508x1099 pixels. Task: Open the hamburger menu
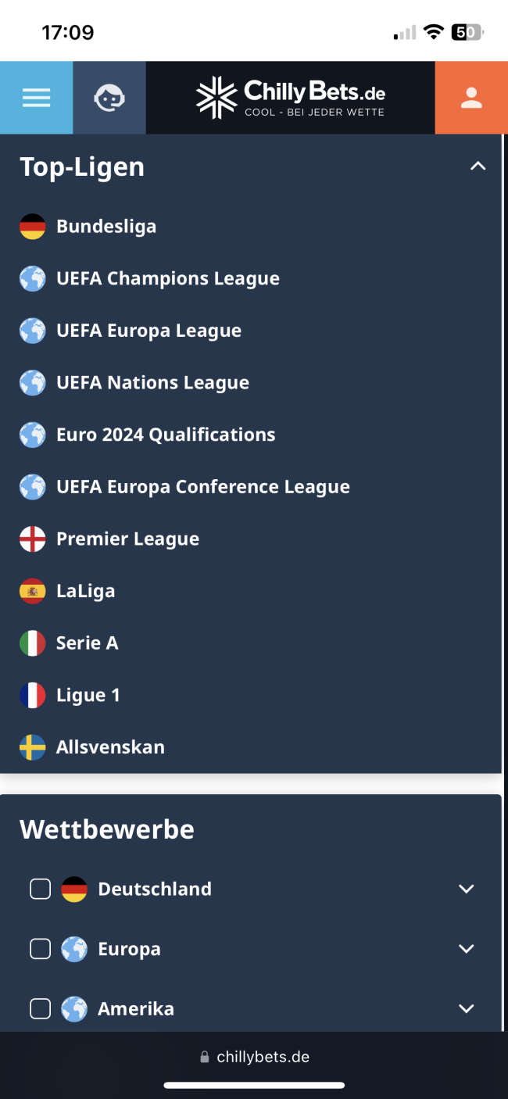[x=36, y=98]
